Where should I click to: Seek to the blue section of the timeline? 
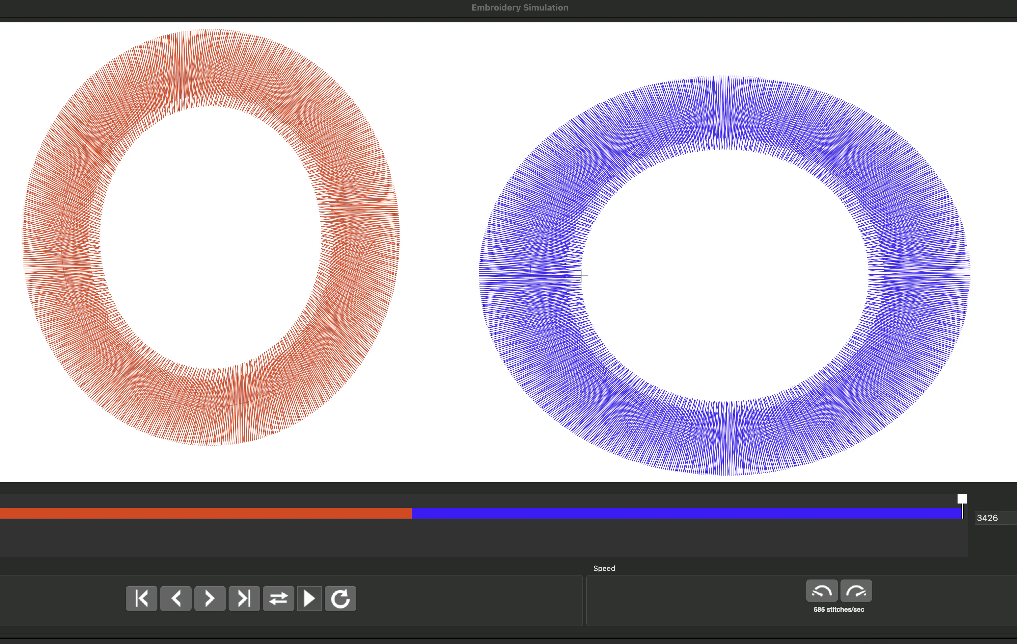[687, 513]
